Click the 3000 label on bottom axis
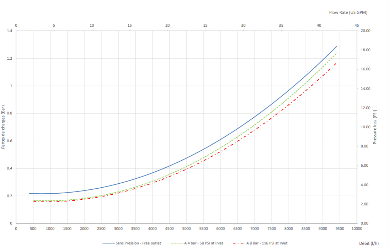 point(118,229)
